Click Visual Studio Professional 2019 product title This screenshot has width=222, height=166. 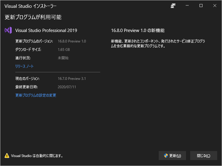[46, 30]
